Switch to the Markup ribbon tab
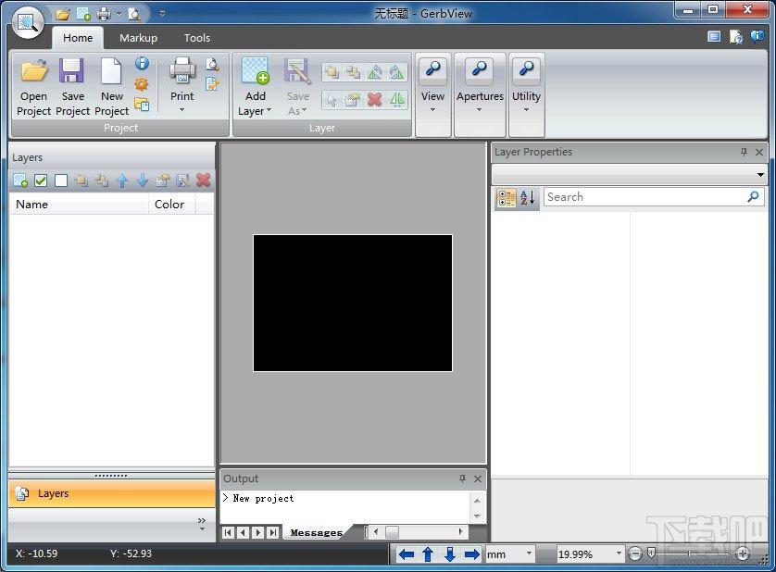 (139, 38)
